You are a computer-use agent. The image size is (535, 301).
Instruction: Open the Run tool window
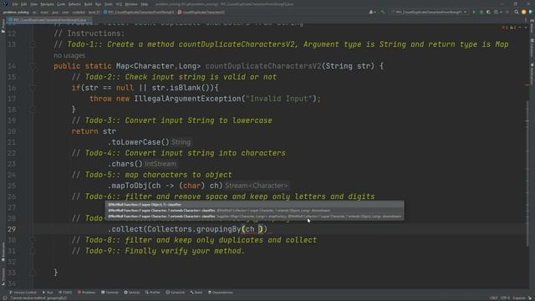click(48, 293)
